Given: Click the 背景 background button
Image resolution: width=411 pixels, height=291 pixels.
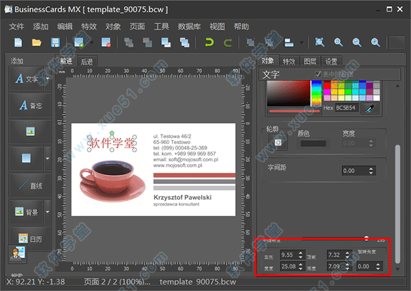Looking at the screenshot, I should 26,211.
